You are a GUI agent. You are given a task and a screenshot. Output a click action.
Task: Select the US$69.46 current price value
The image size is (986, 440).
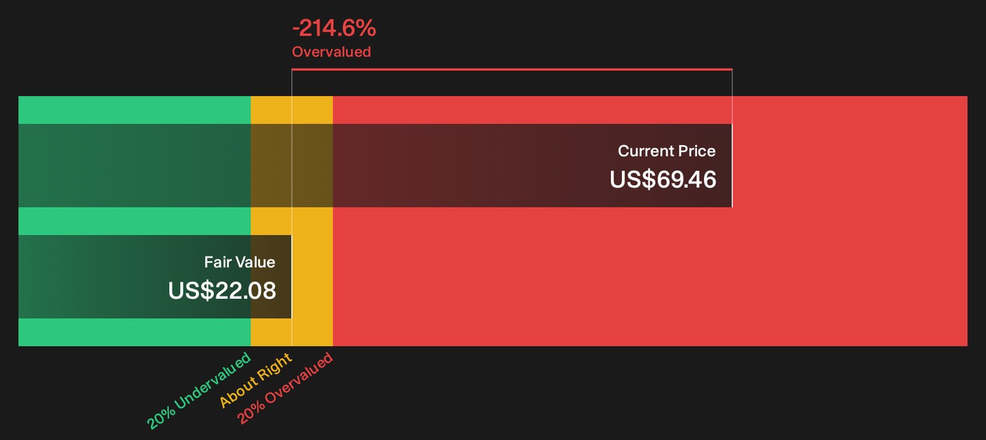tap(663, 180)
